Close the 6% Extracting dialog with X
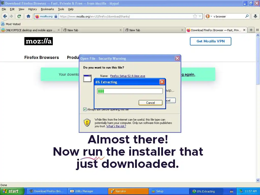Image resolution: width=260 pixels, height=195 pixels. pos(162,82)
